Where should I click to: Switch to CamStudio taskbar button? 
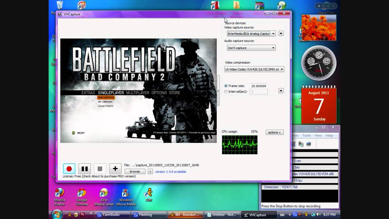click(x=112, y=215)
